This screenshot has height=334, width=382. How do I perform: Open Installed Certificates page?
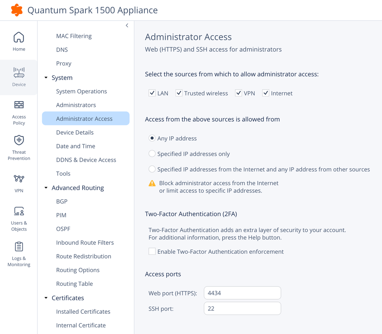click(83, 311)
